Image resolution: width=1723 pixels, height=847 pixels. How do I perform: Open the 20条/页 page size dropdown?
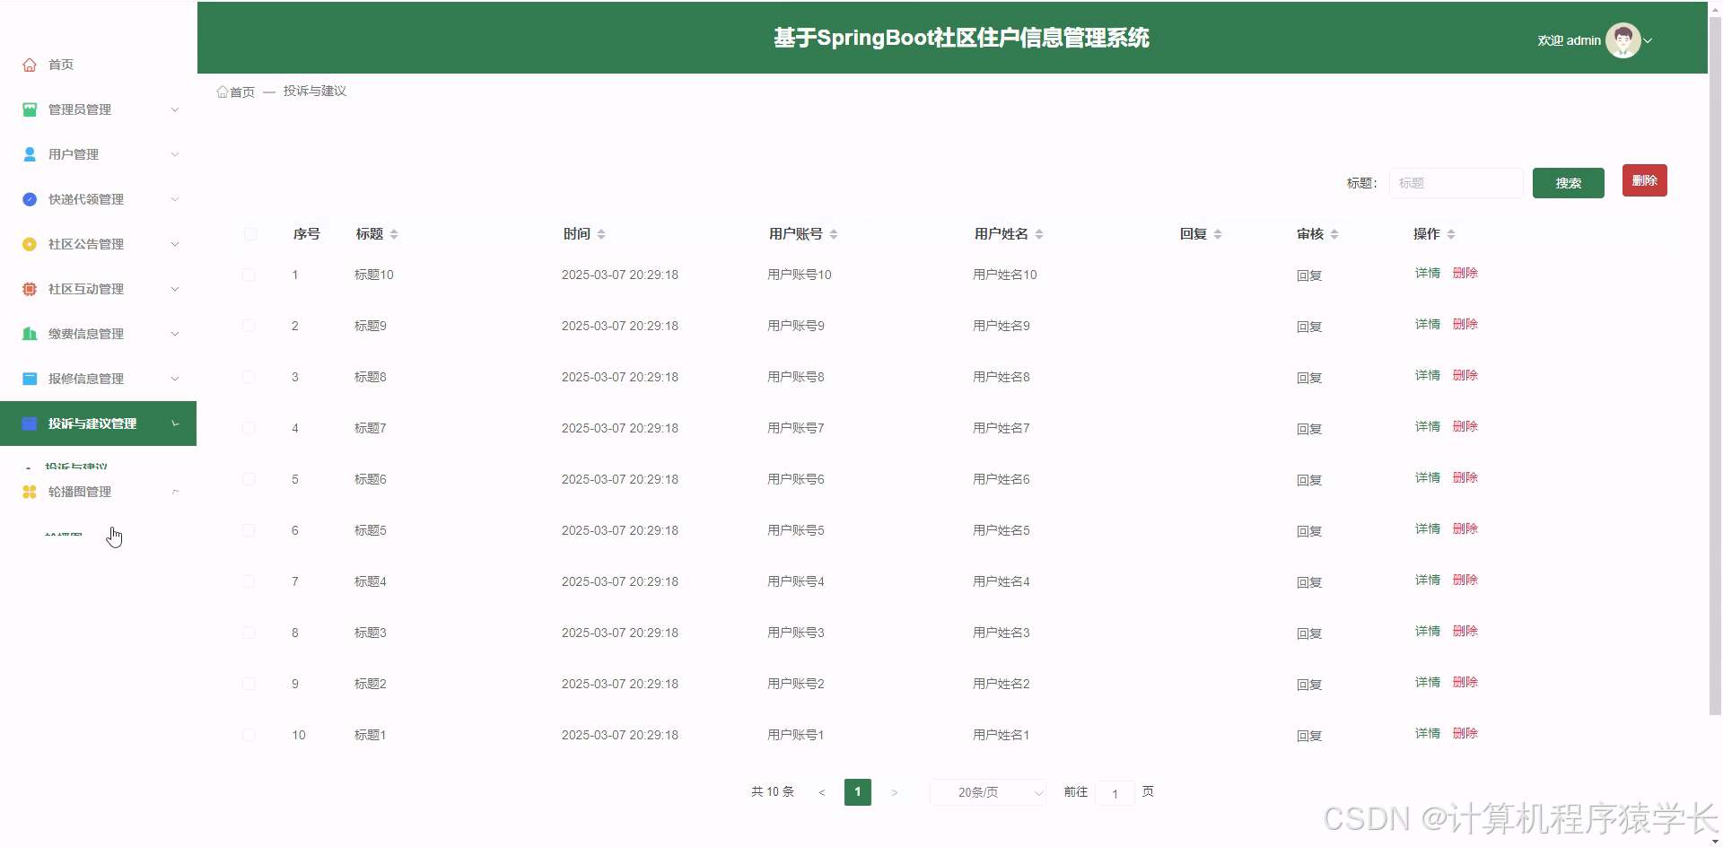pos(986,792)
